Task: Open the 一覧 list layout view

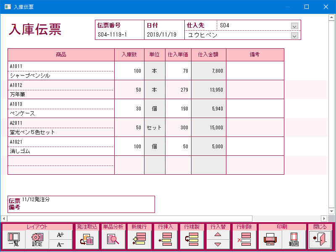Action: click(14, 240)
